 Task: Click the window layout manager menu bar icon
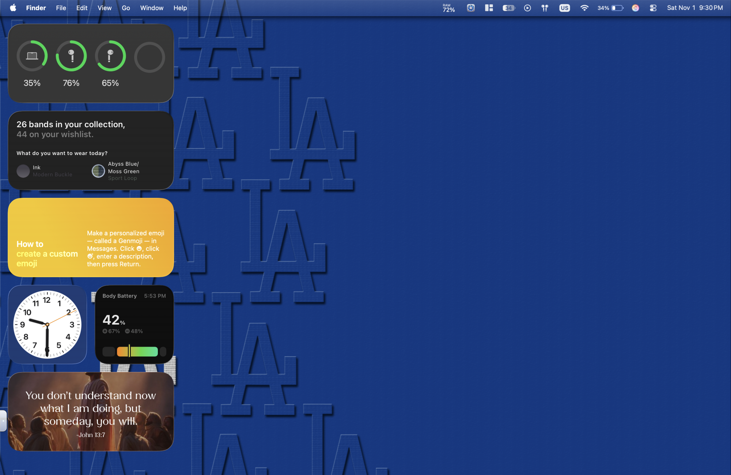coord(489,8)
